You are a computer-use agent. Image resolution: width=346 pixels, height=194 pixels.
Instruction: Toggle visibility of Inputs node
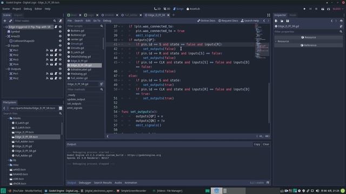click(60, 46)
